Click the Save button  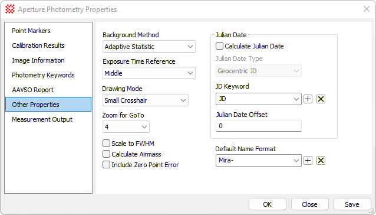click(352, 204)
